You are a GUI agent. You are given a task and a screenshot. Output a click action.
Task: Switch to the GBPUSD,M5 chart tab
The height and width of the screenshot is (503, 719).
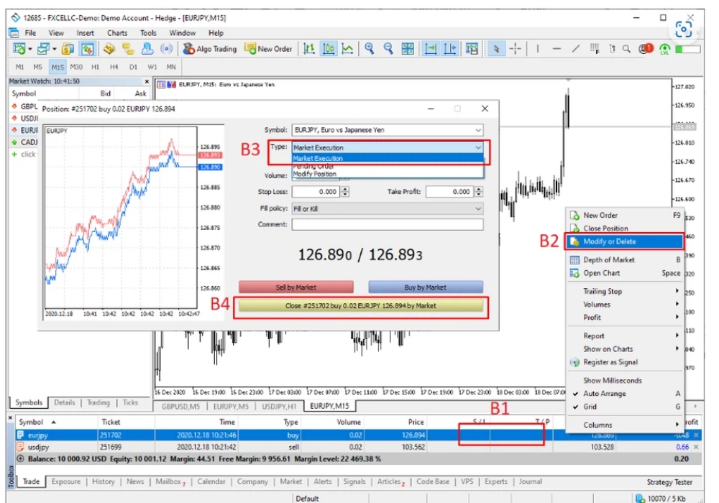[x=180, y=406]
